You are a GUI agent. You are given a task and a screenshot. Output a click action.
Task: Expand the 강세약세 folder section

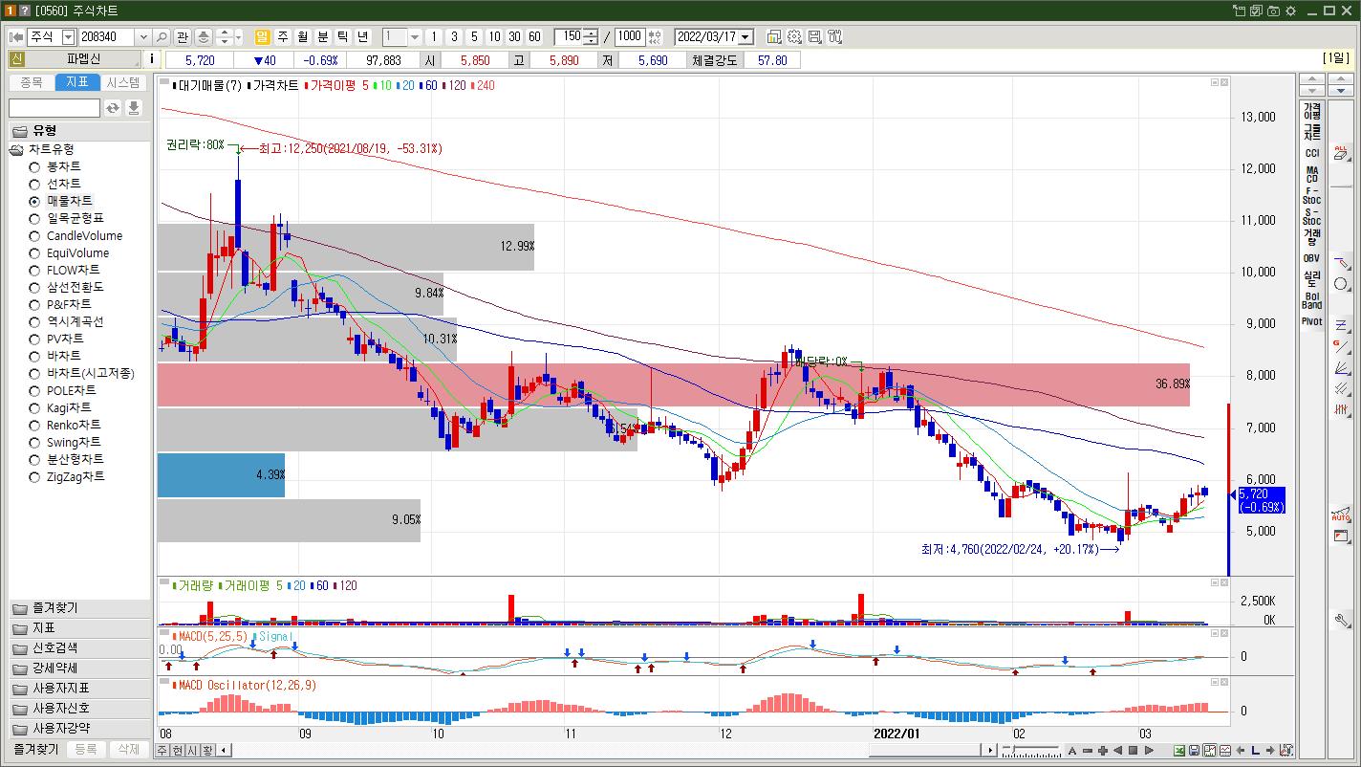point(80,668)
